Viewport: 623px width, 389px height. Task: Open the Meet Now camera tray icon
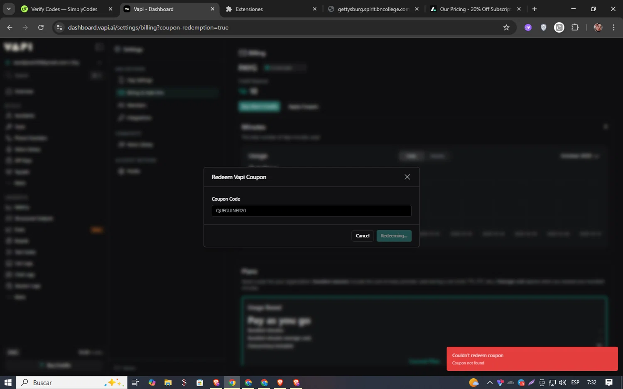click(x=542, y=382)
